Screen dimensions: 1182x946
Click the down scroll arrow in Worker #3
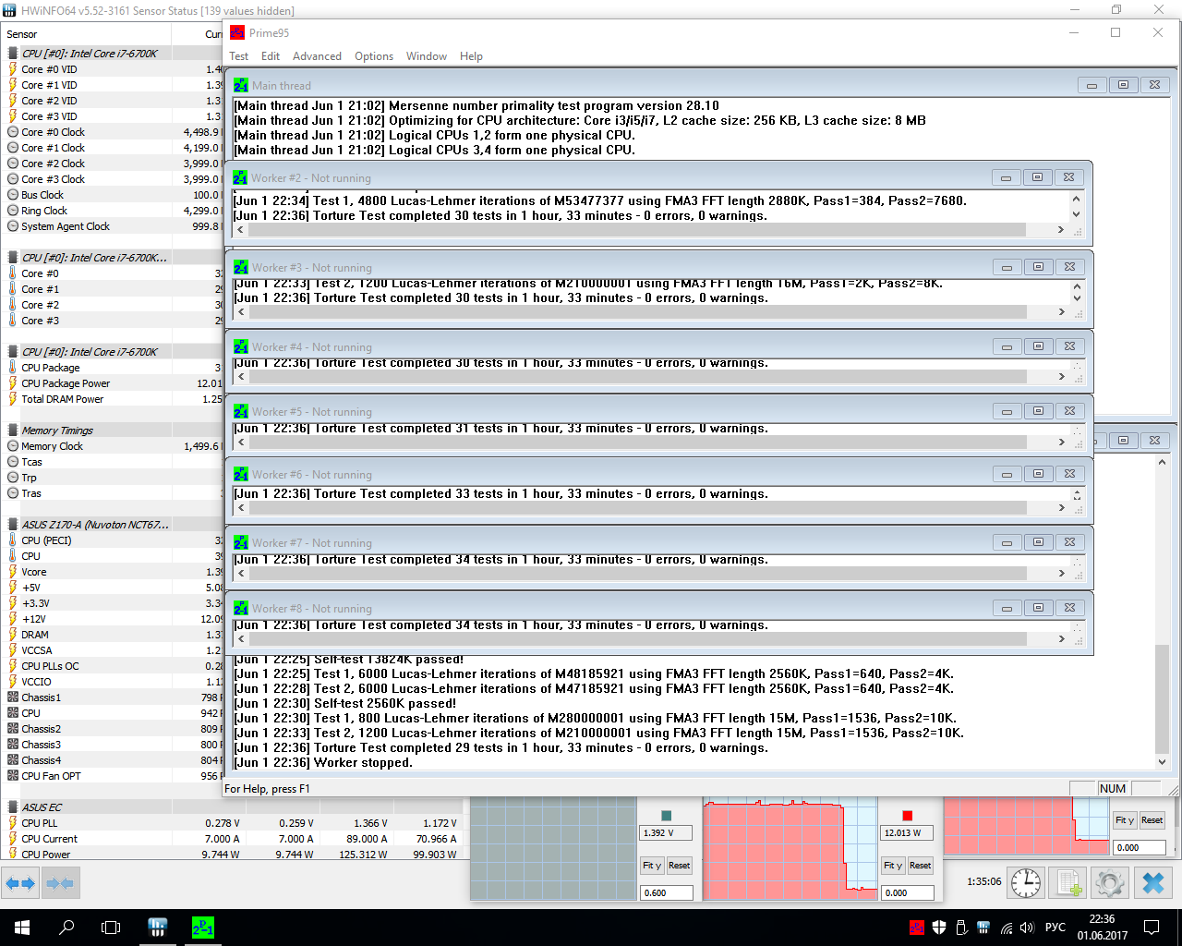pyautogui.click(x=1077, y=297)
